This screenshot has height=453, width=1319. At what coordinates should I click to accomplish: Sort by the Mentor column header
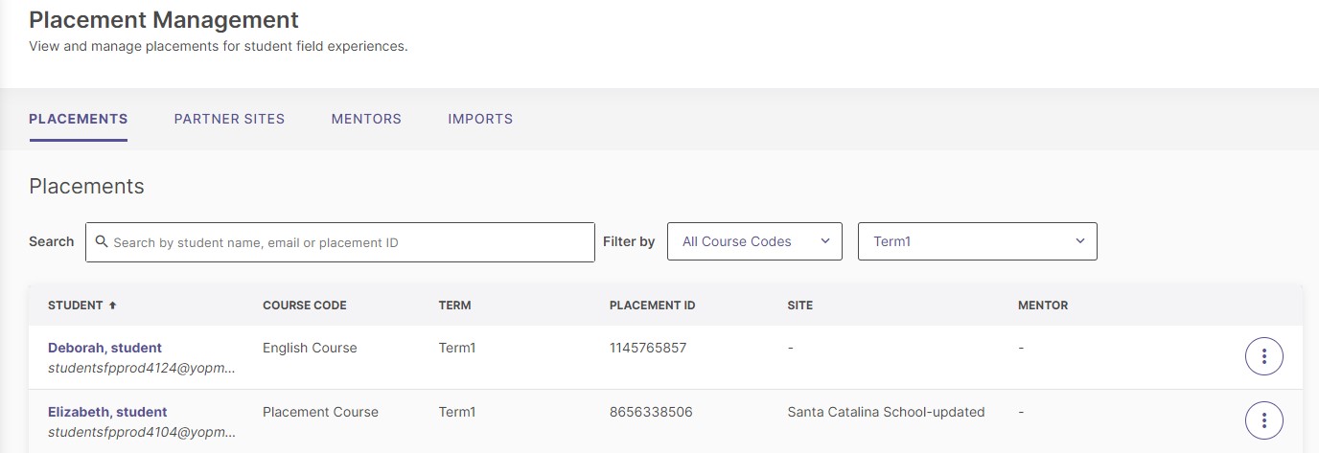pyautogui.click(x=1043, y=306)
